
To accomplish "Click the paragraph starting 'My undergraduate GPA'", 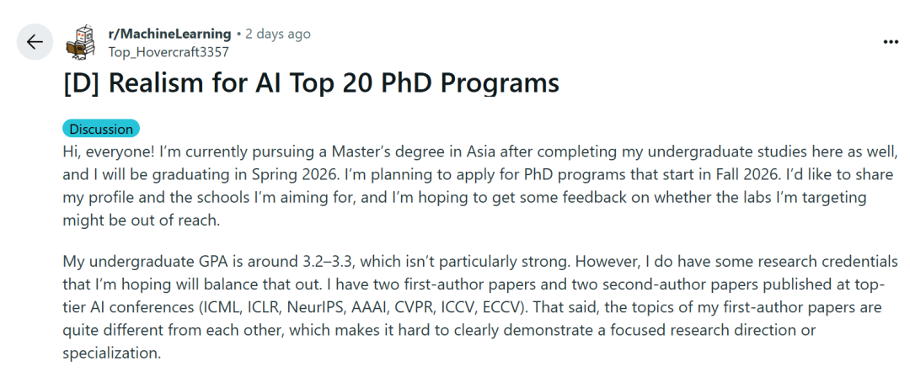I will pos(480,307).
